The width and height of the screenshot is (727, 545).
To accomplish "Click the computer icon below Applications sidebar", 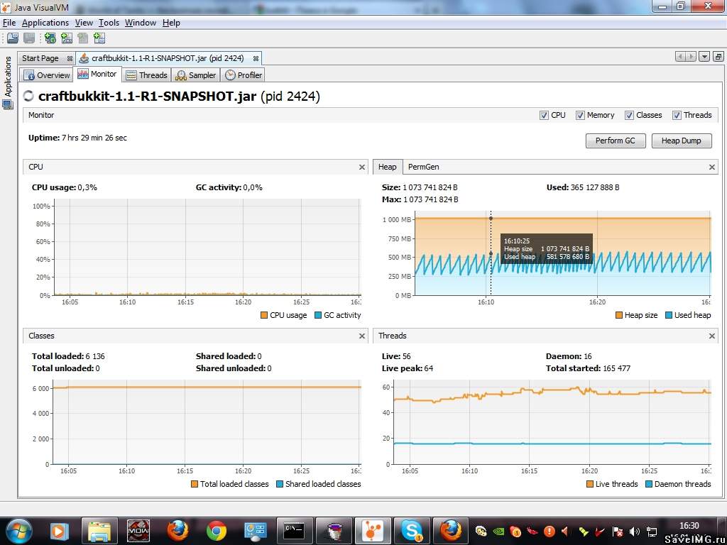I will 8,105.
